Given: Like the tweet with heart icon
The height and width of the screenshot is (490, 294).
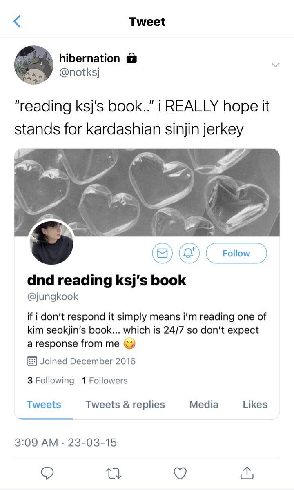Looking at the screenshot, I should [180, 473].
